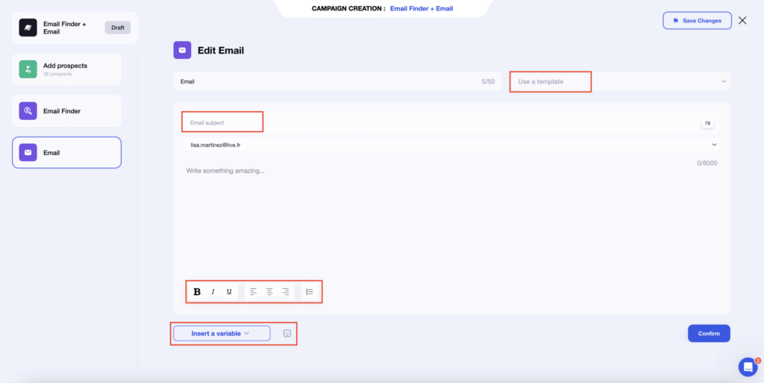This screenshot has height=383, width=764.
Task: Underline text using toolbar icon
Action: (229, 291)
